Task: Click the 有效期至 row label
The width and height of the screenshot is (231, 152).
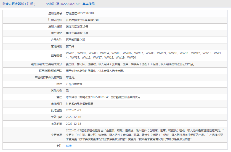Action: tap(56, 124)
